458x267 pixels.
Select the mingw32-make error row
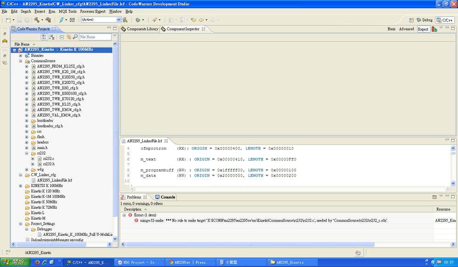point(264,221)
